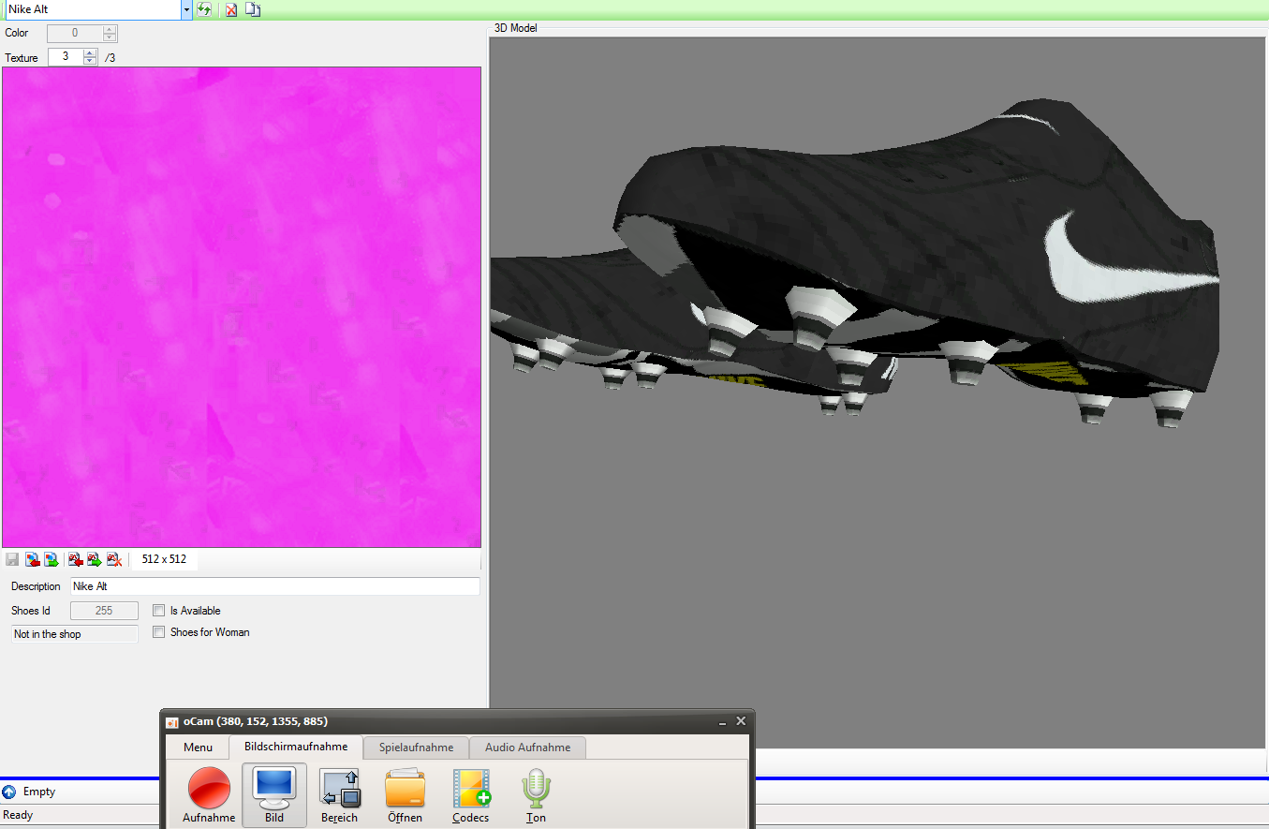
Task: Click the import all textures icon with red arrow
Action: pos(76,559)
